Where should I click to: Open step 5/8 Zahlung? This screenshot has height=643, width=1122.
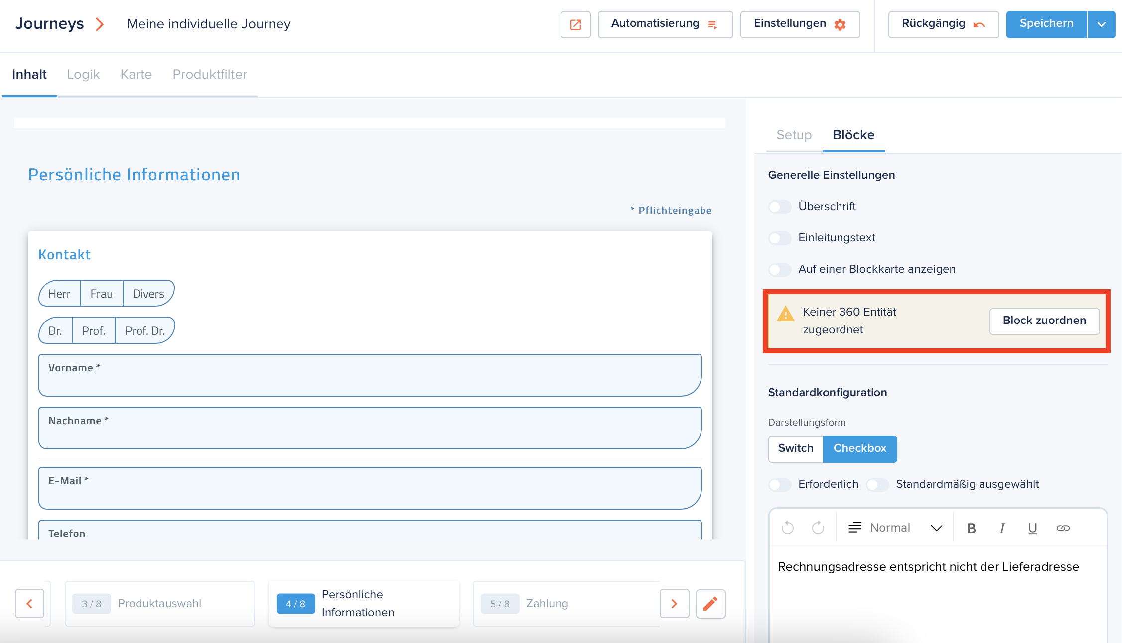pyautogui.click(x=566, y=604)
